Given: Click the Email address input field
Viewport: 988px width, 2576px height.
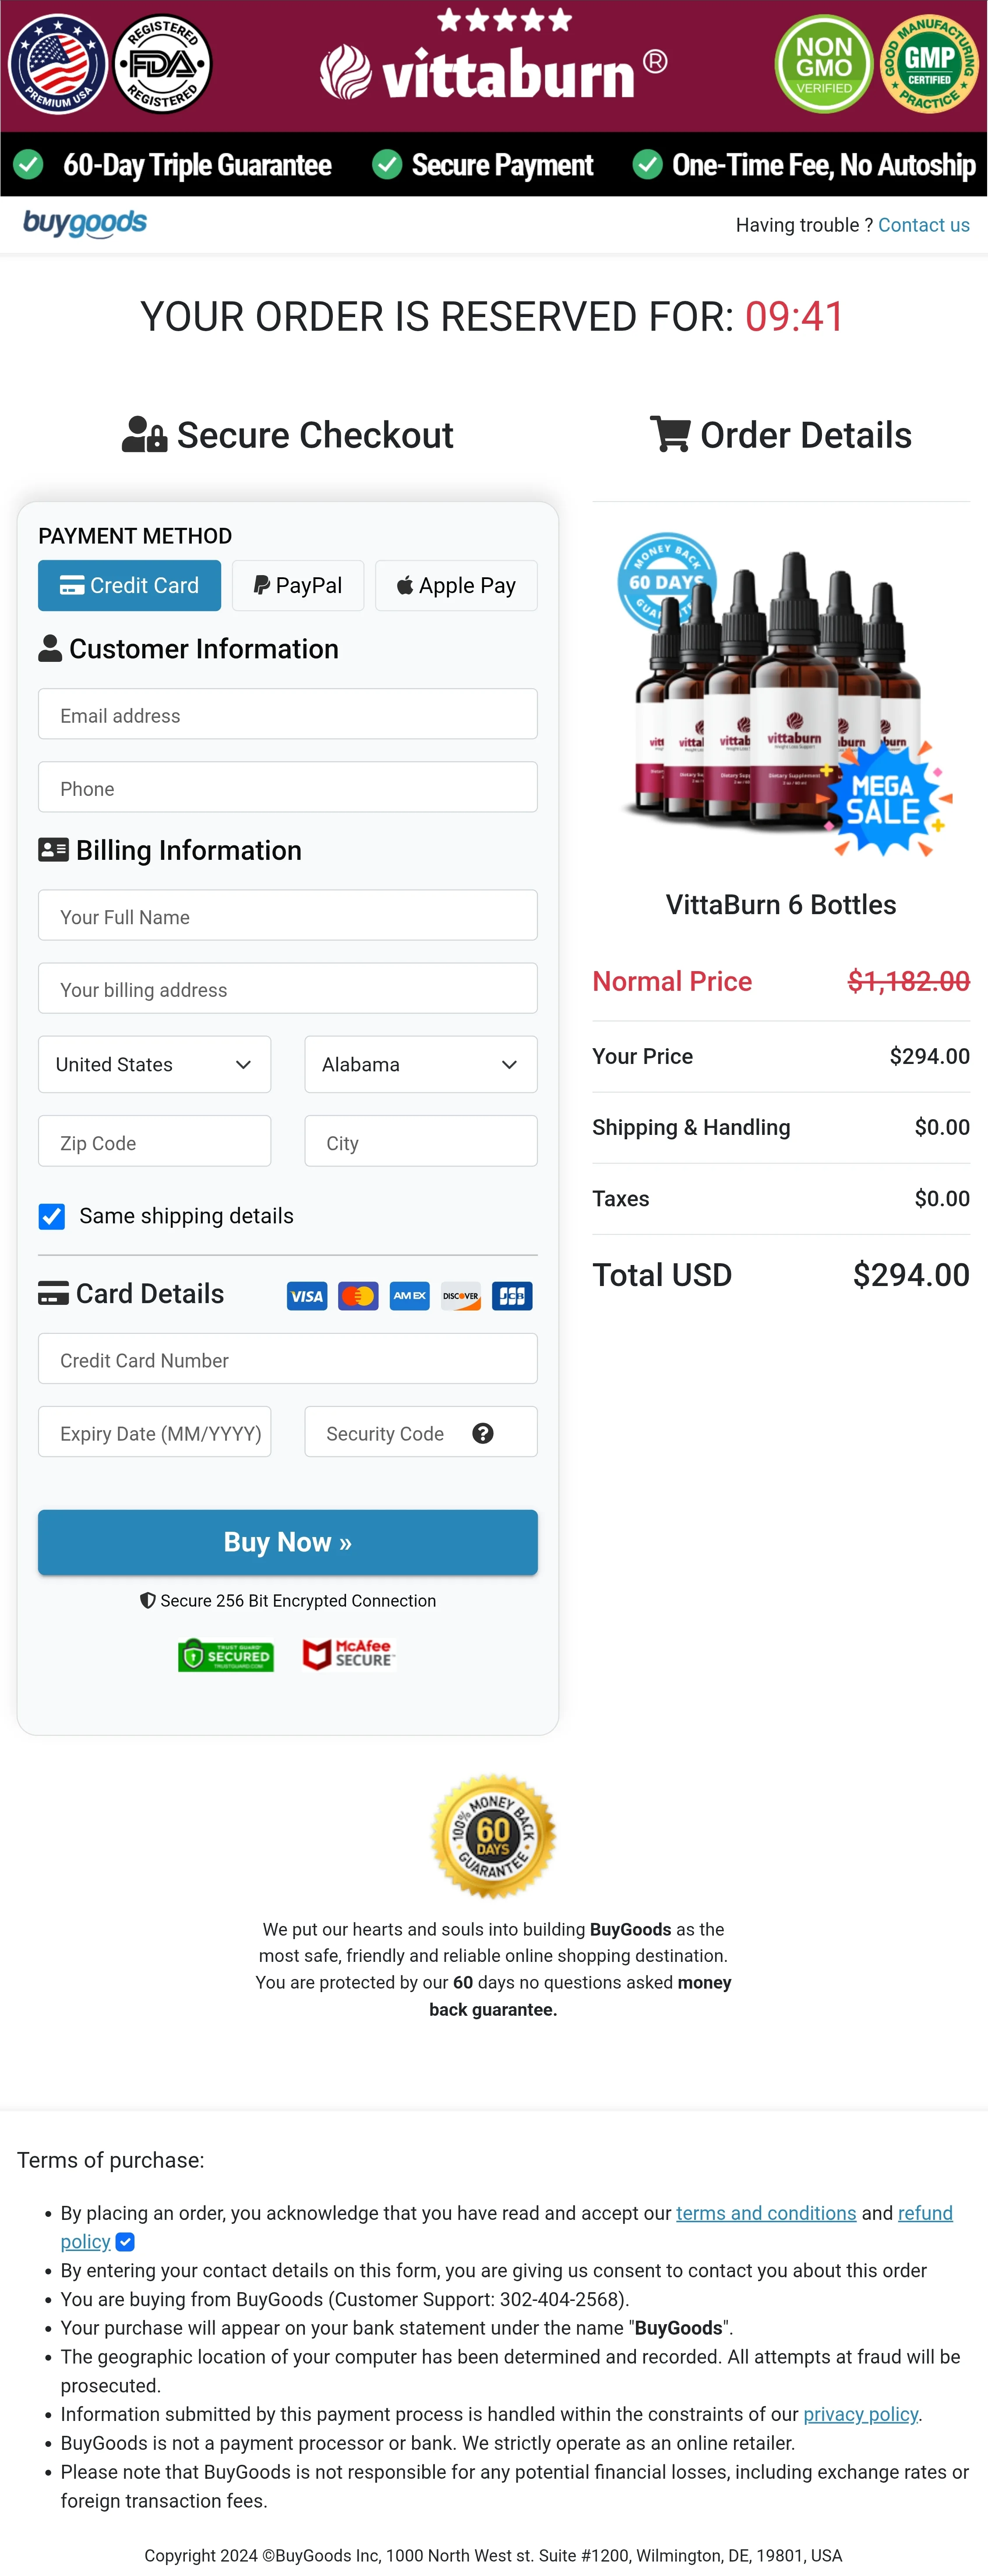Looking at the screenshot, I should coord(287,715).
